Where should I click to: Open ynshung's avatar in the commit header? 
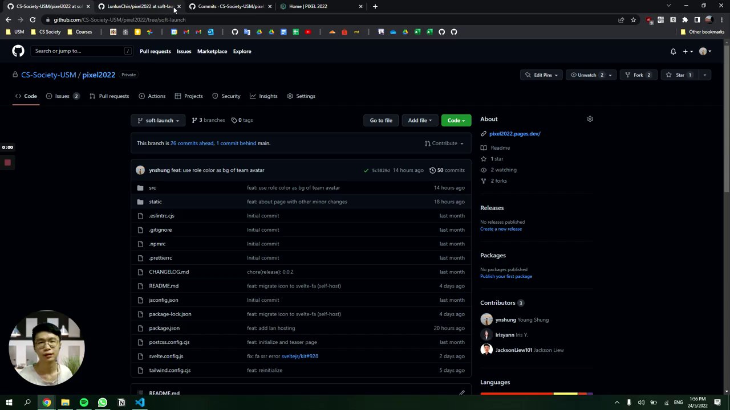[x=140, y=170]
